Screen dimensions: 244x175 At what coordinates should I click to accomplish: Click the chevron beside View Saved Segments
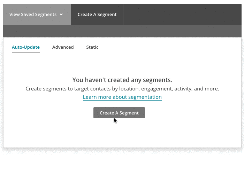tap(61, 15)
